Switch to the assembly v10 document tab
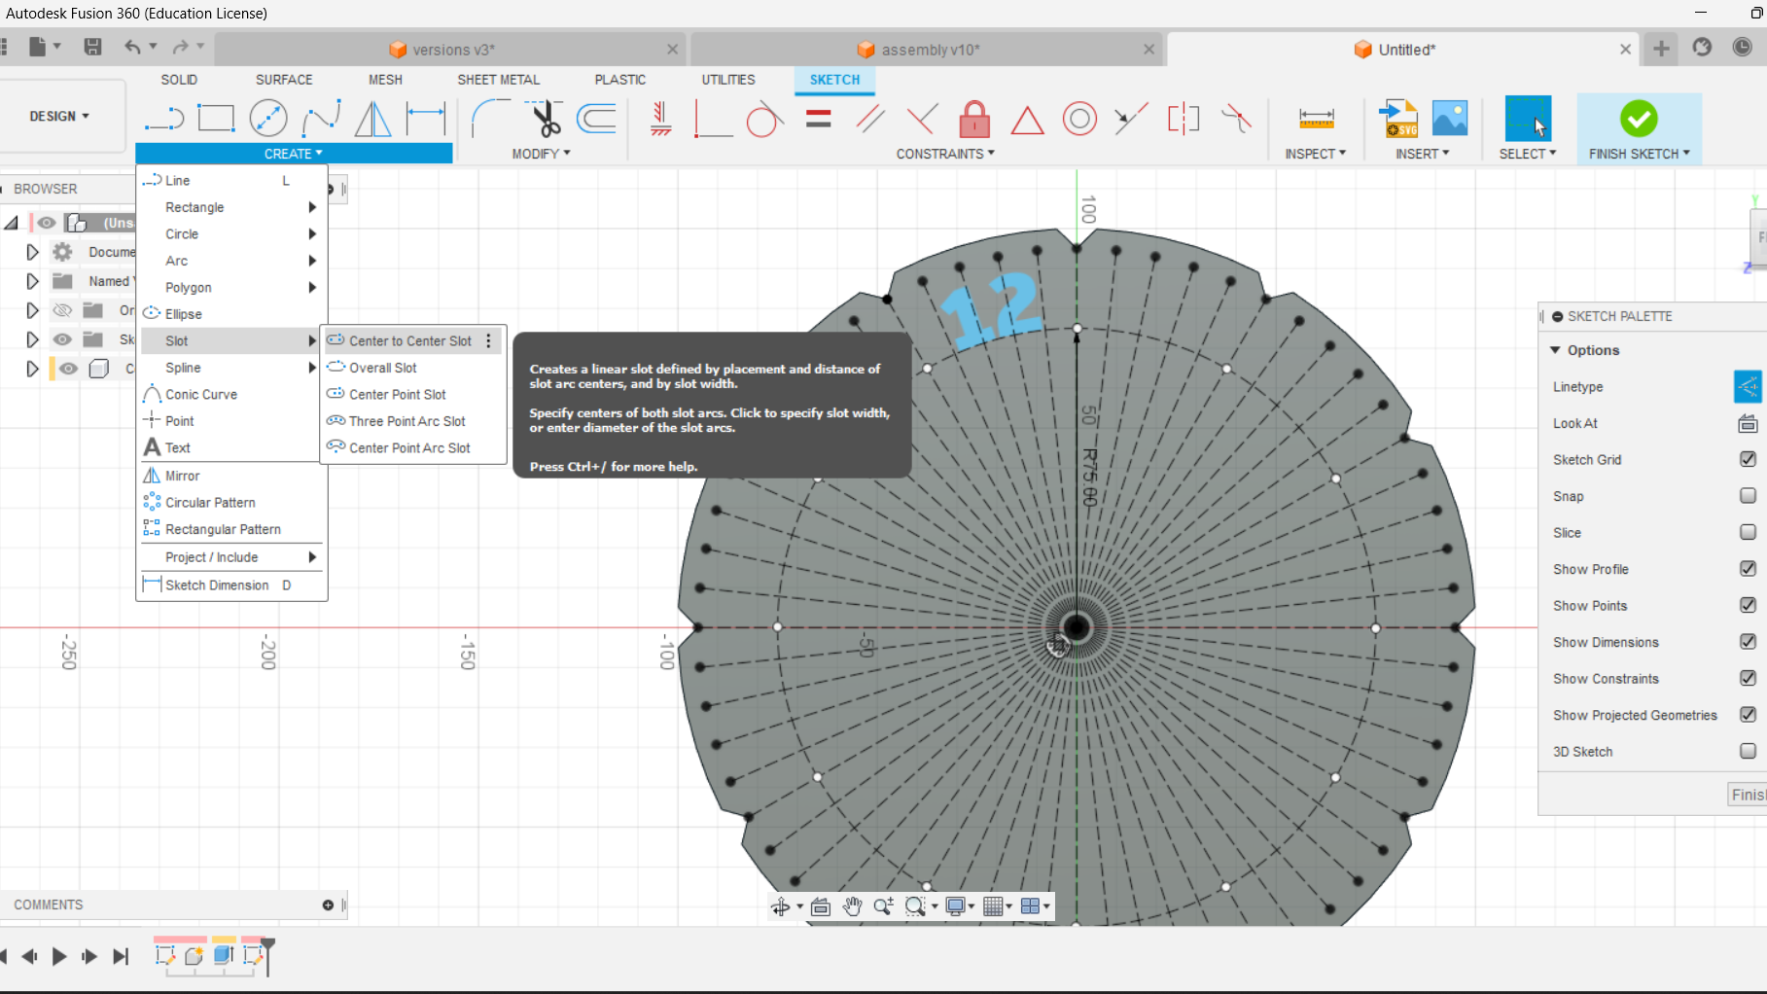Screen dimensions: 1767x994 (x=929, y=49)
